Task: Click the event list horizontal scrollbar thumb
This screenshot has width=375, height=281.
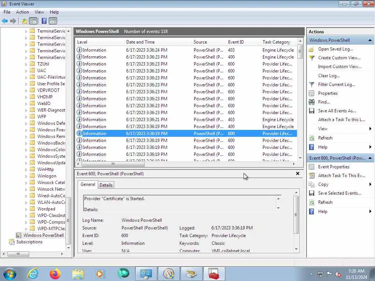Action: pyautogui.click(x=113, y=164)
